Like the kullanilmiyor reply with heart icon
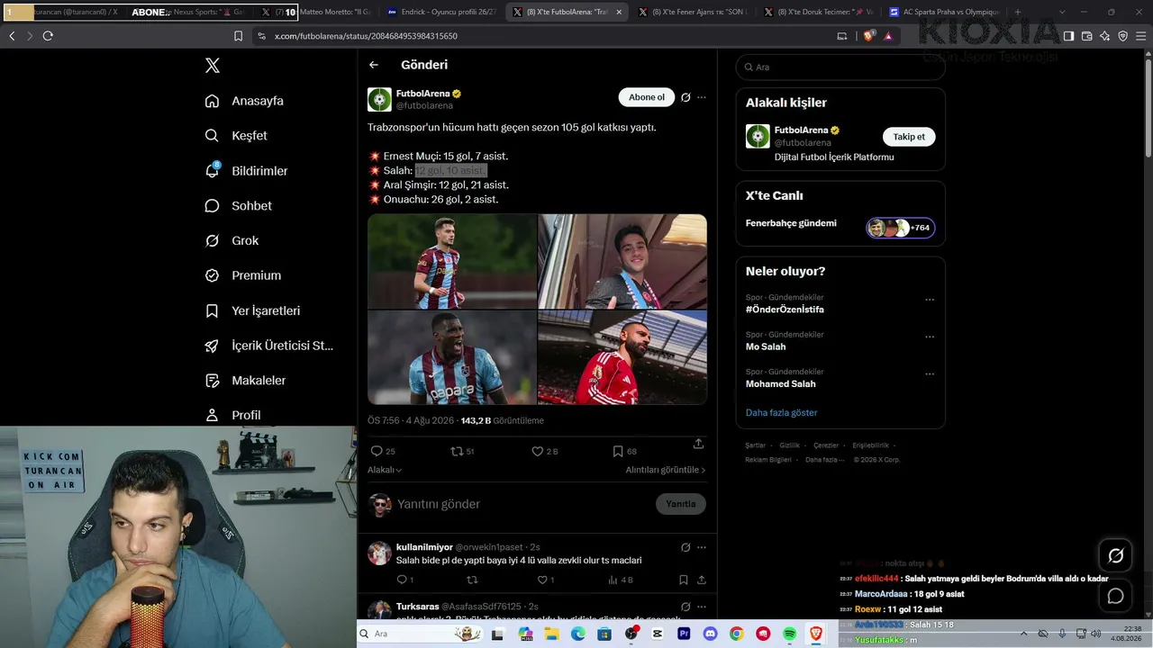The image size is (1153, 648). (x=542, y=580)
